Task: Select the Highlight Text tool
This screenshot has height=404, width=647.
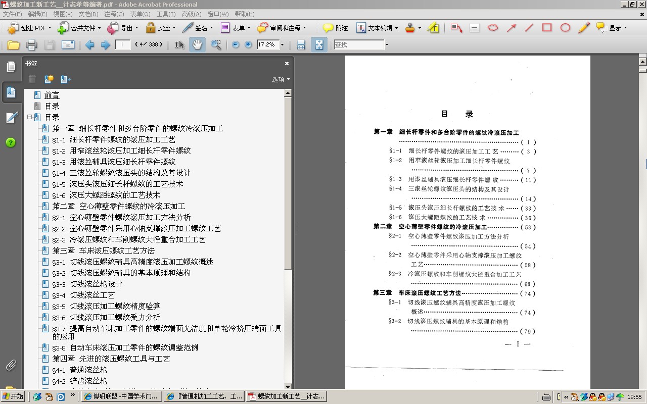Action: click(434, 28)
